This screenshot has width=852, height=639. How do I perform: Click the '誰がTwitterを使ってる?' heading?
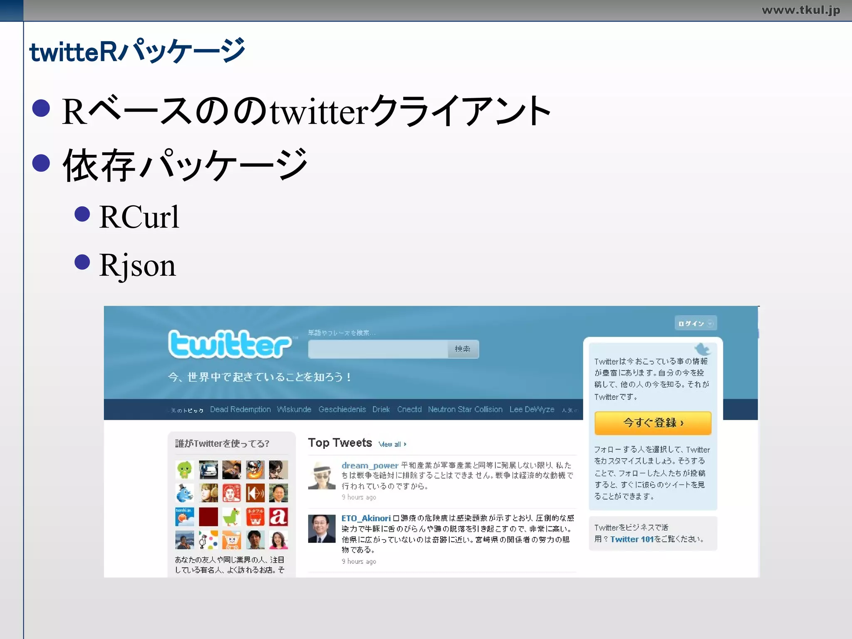point(222,443)
